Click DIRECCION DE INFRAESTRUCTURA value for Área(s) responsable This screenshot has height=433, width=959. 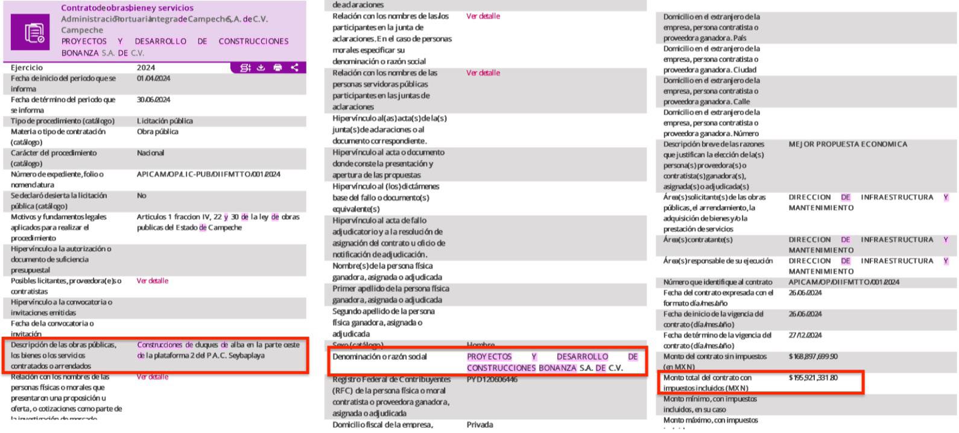tap(869, 266)
